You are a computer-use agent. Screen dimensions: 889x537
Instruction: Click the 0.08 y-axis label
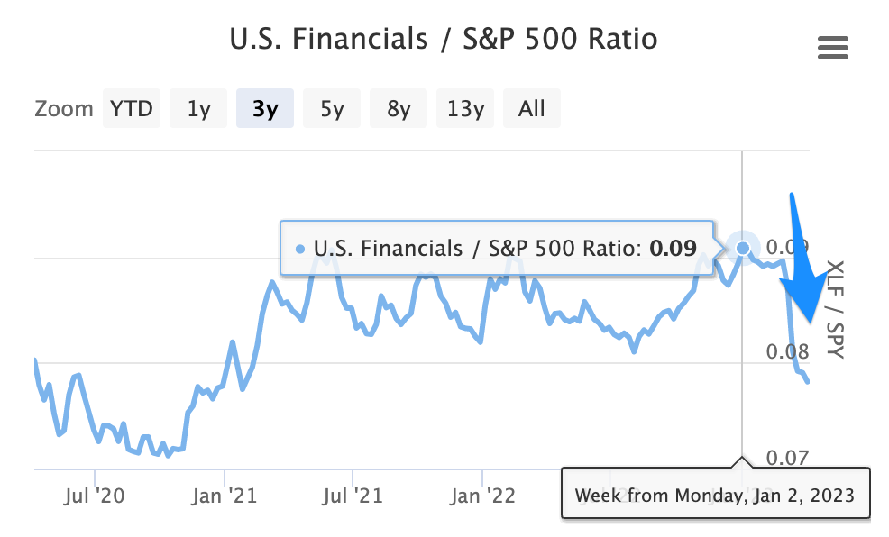click(787, 351)
